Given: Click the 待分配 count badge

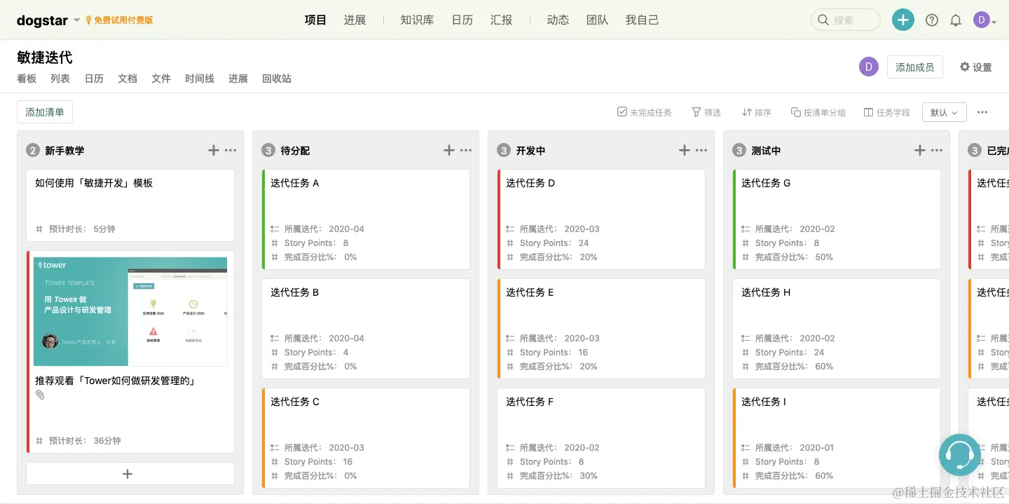Looking at the screenshot, I should tap(268, 150).
